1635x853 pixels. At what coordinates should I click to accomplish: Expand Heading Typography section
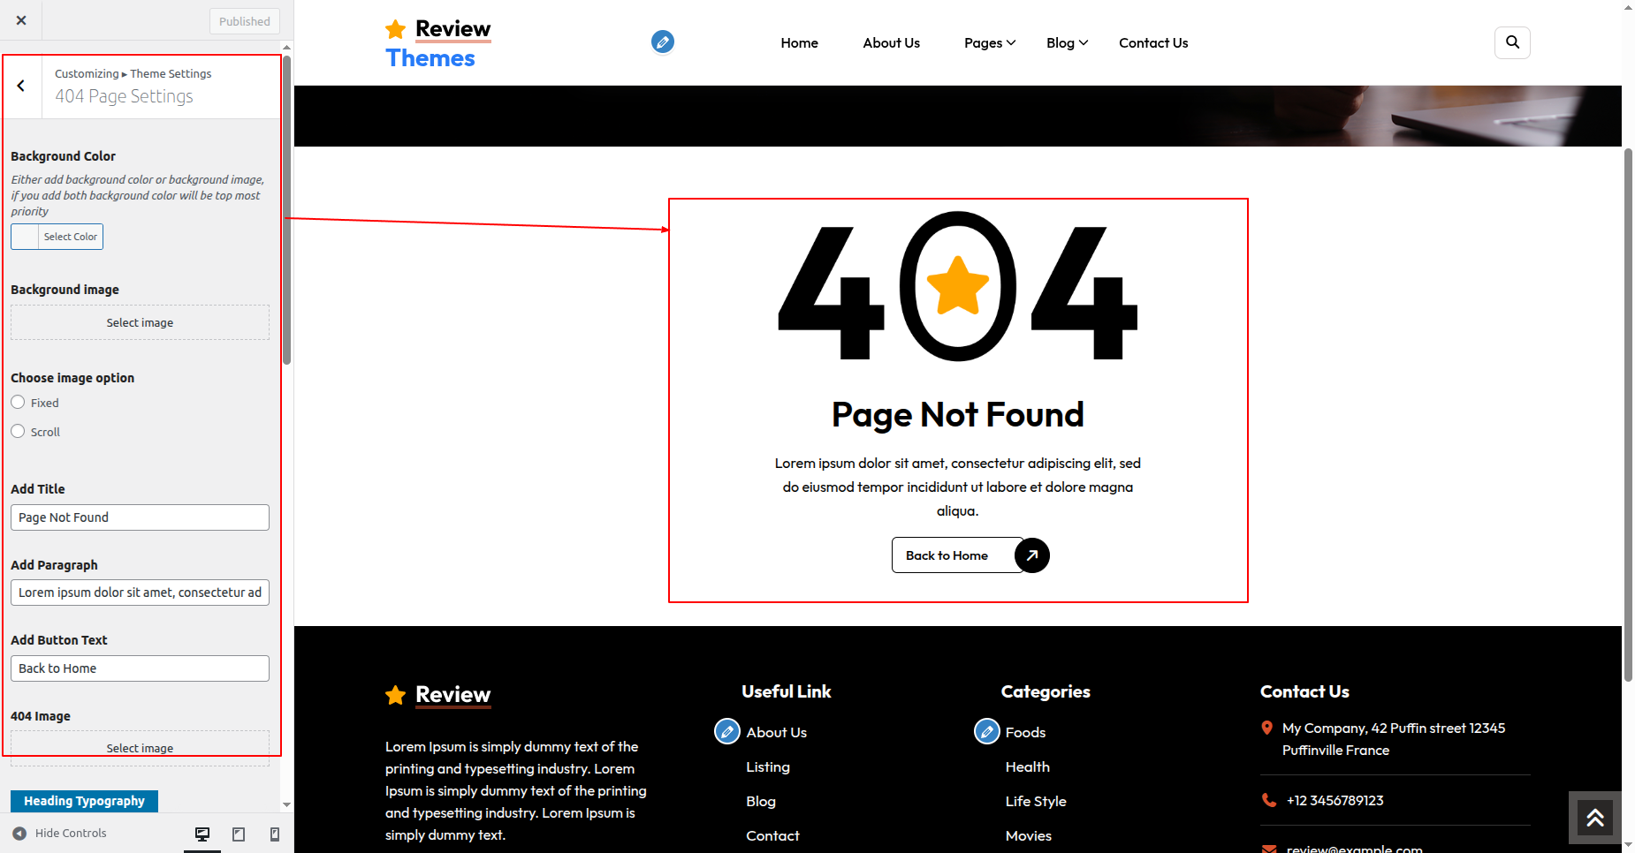point(85,801)
